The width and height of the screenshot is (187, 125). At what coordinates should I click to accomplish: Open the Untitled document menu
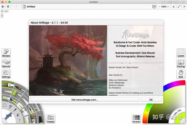tap(29, 7)
